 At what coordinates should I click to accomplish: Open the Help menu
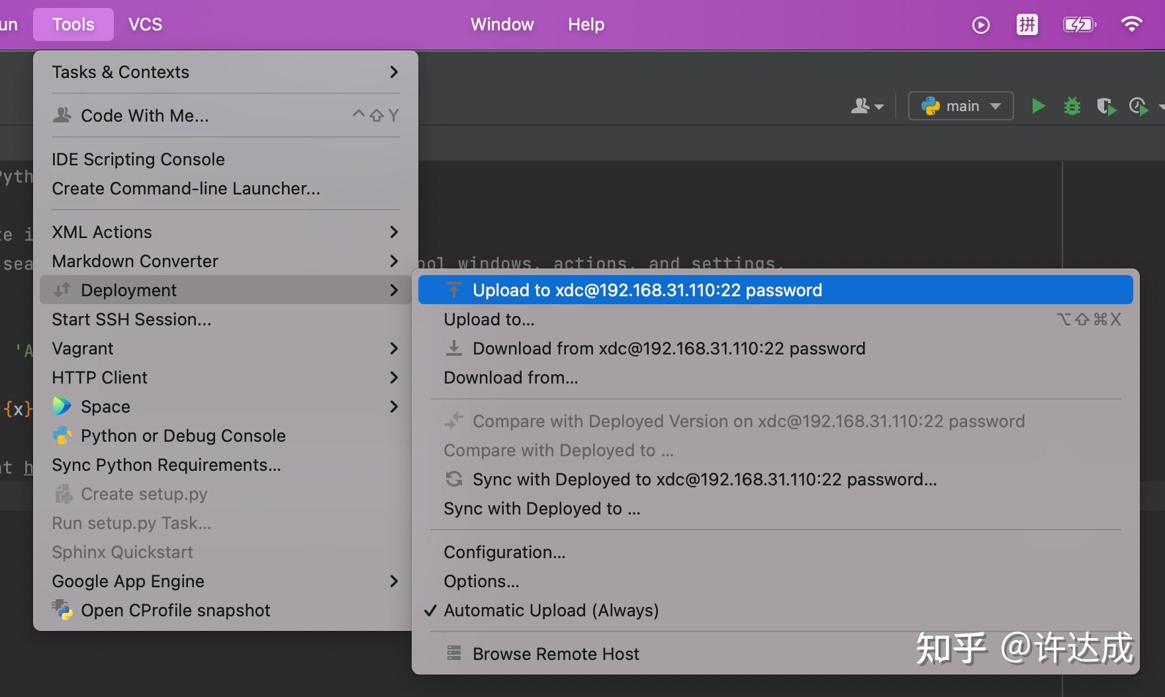[586, 24]
